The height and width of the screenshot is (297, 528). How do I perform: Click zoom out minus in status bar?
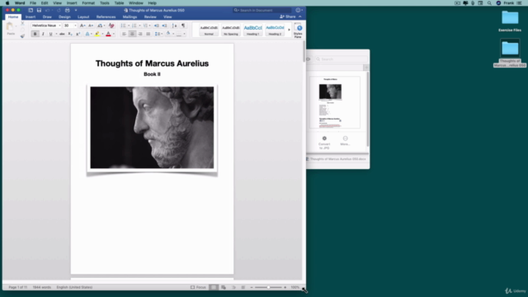point(252,287)
